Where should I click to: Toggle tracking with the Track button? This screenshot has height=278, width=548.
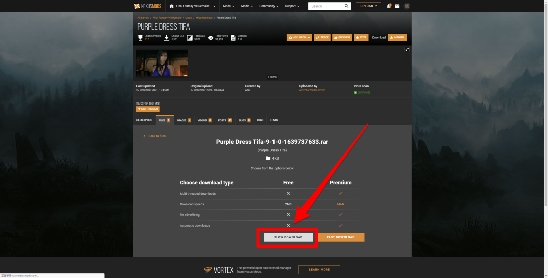[x=322, y=38]
